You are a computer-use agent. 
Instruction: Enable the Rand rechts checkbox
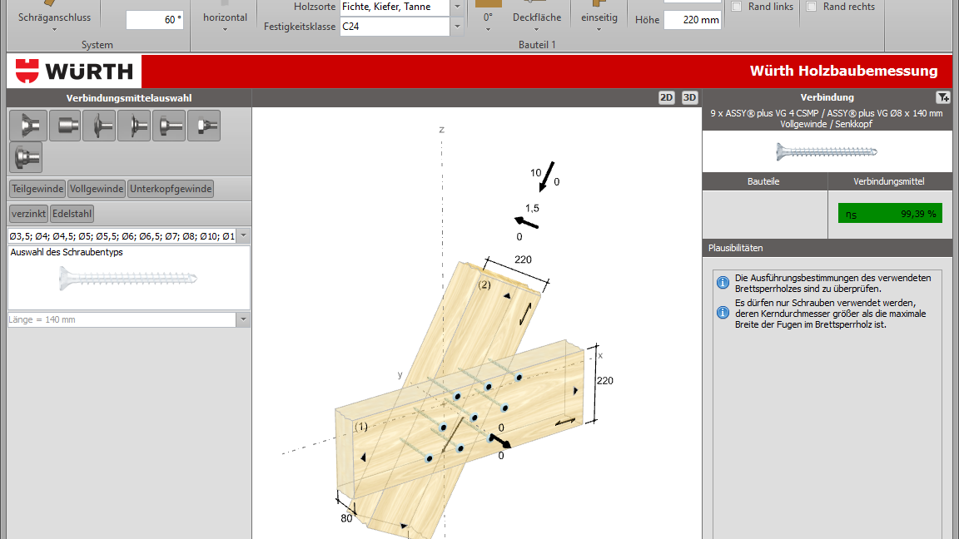(x=811, y=7)
